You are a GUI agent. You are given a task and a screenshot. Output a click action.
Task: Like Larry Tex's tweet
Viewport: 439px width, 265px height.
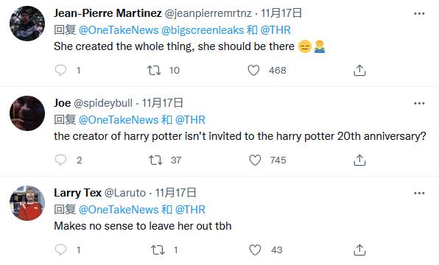255,250
